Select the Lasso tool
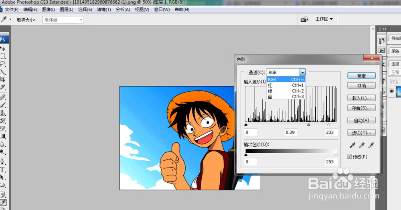This screenshot has width=401, height=210. tap(3, 64)
